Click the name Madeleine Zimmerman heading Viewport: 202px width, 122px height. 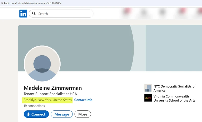pos(53,88)
